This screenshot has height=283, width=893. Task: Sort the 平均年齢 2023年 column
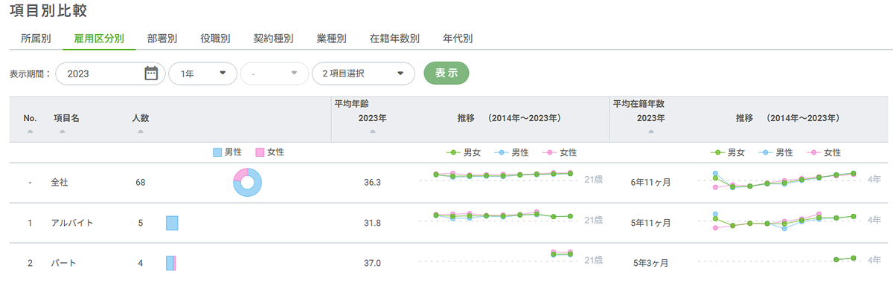[372, 131]
